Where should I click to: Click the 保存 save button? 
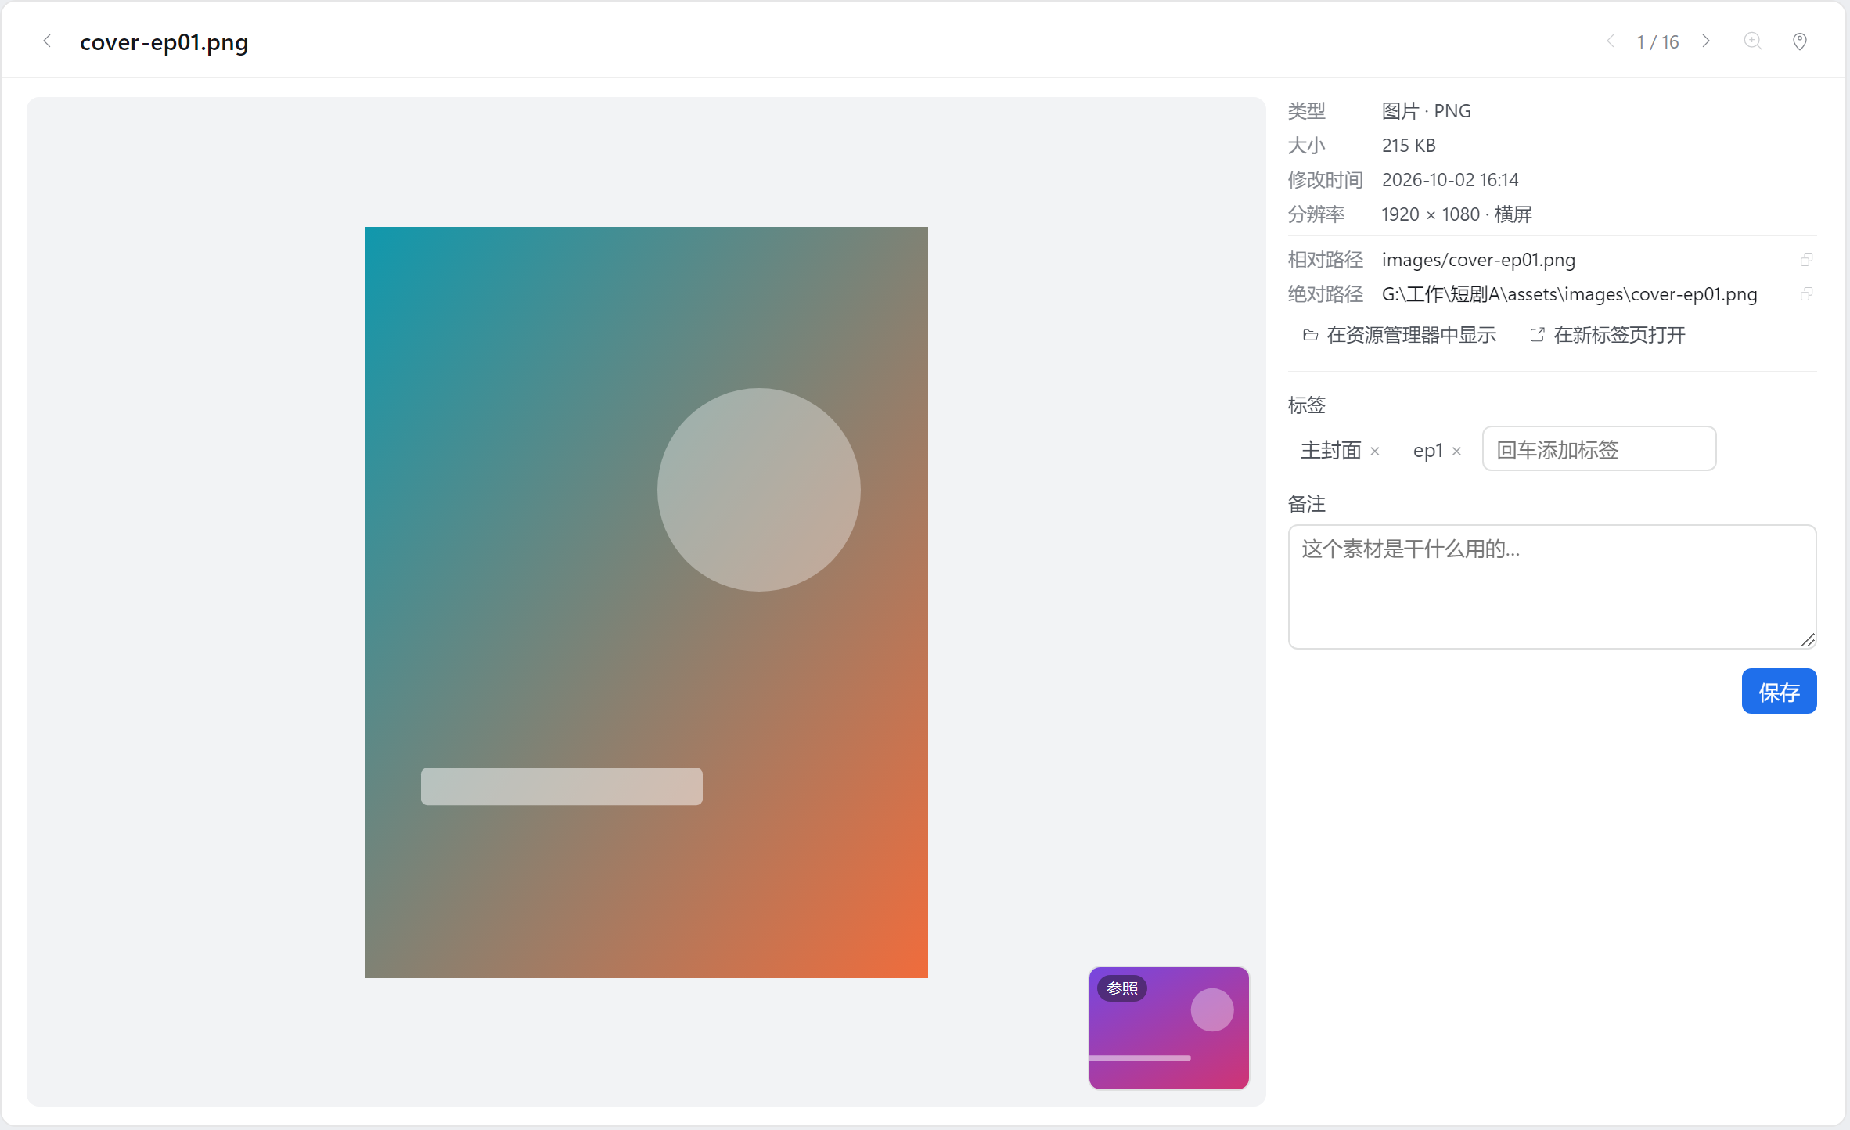pos(1779,691)
